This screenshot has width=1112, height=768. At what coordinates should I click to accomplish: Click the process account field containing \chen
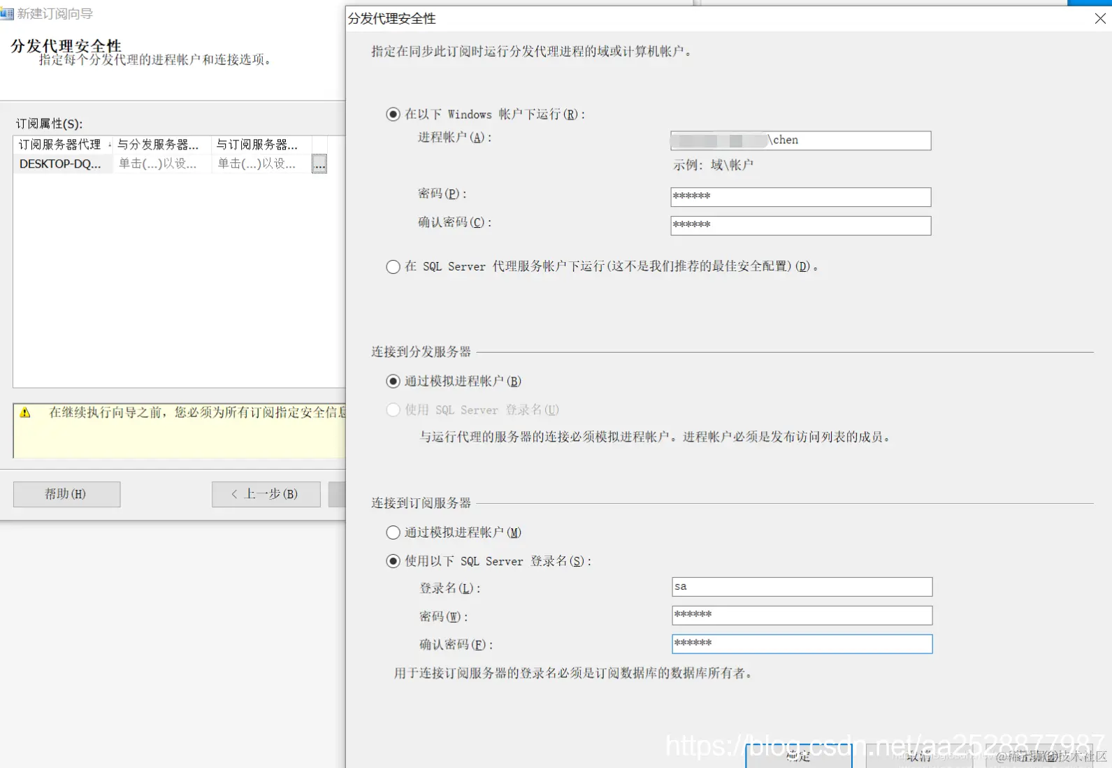(x=800, y=140)
